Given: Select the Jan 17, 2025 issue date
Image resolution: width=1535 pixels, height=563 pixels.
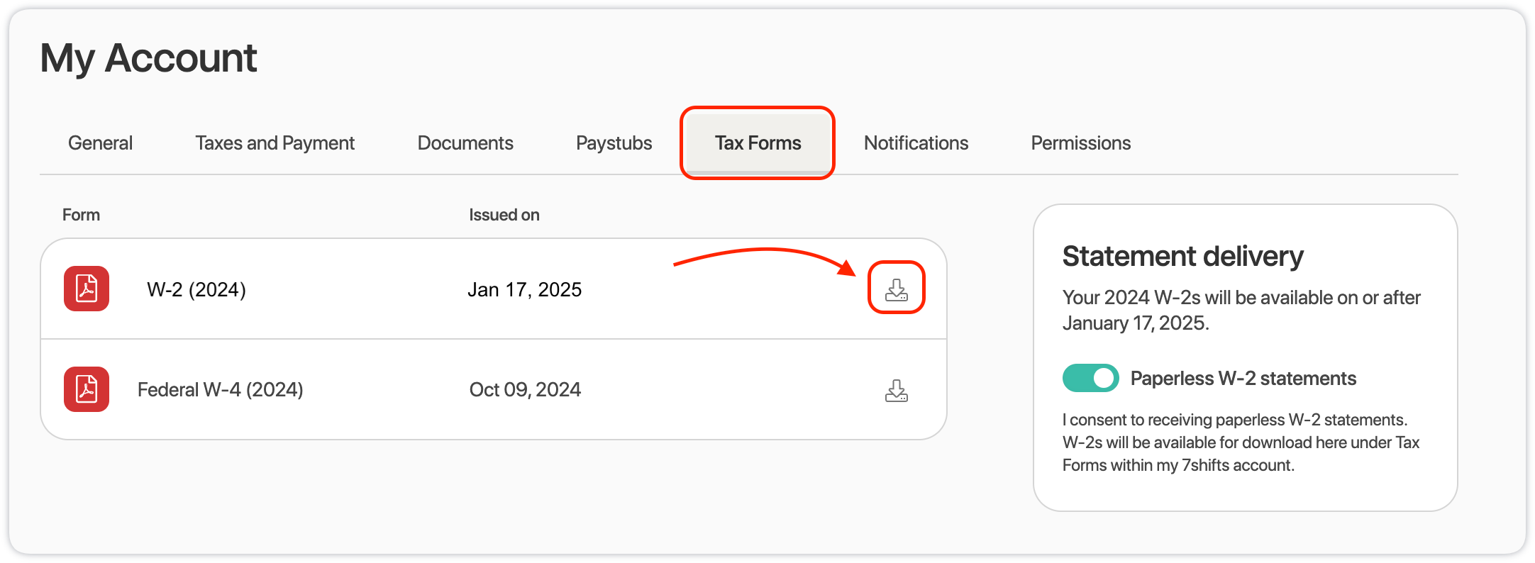Looking at the screenshot, I should 525,289.
